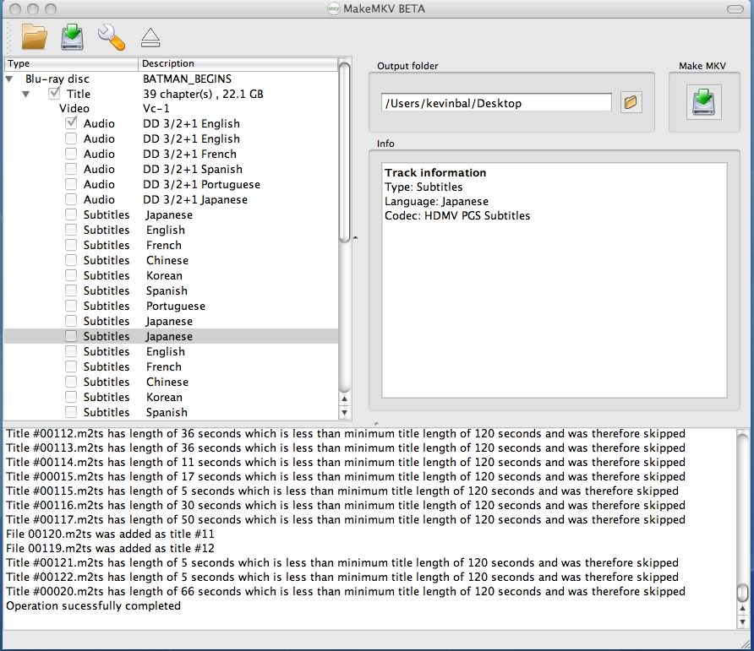Sort by the Description column header
Viewport: 754px width, 651px height.
pos(238,63)
